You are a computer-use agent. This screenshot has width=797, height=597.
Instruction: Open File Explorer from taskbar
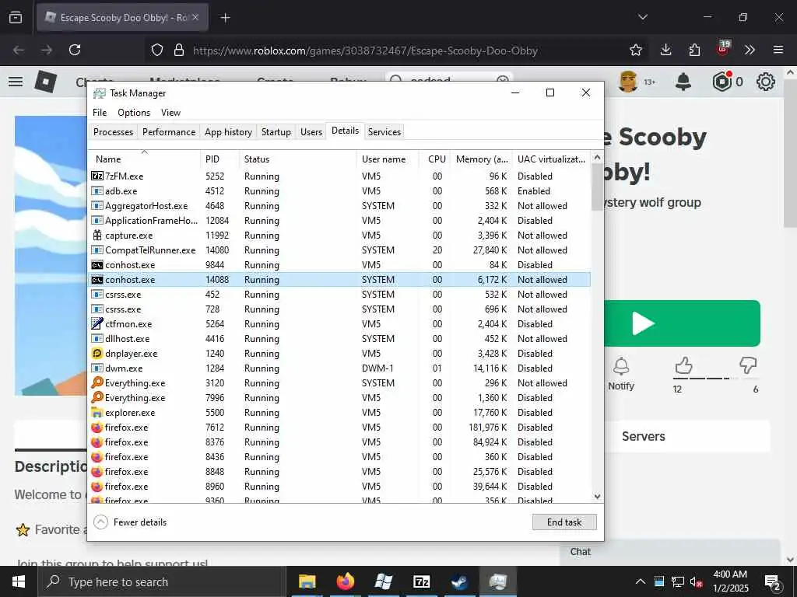[307, 581]
